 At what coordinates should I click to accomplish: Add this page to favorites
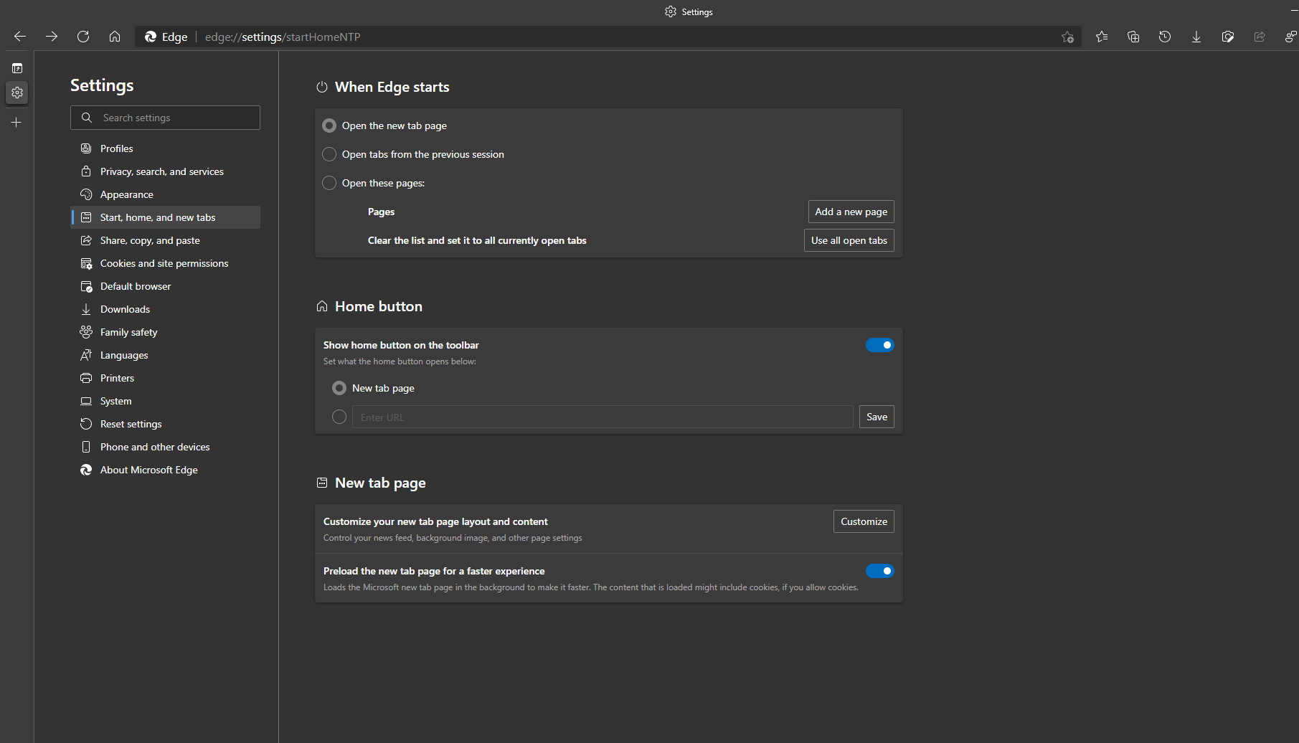click(x=1067, y=37)
